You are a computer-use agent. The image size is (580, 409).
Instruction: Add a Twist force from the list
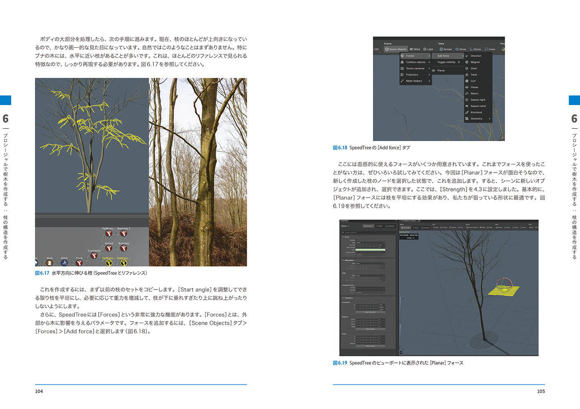[x=478, y=74]
